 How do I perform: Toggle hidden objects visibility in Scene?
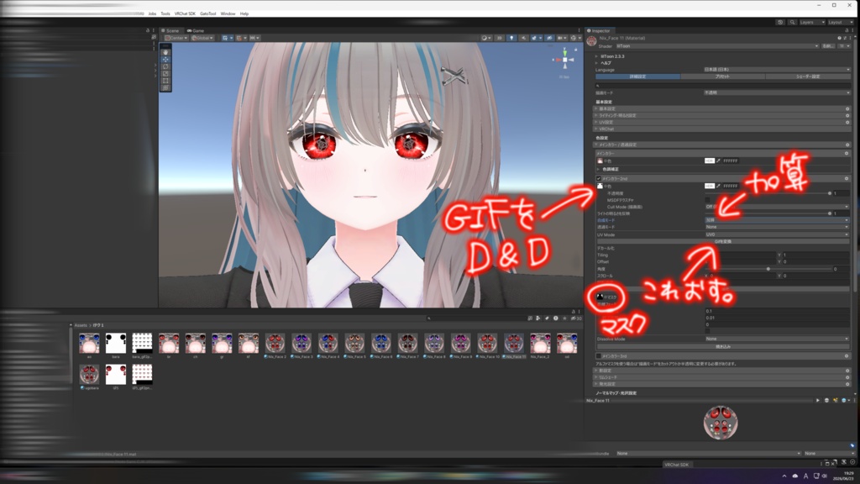click(x=549, y=38)
